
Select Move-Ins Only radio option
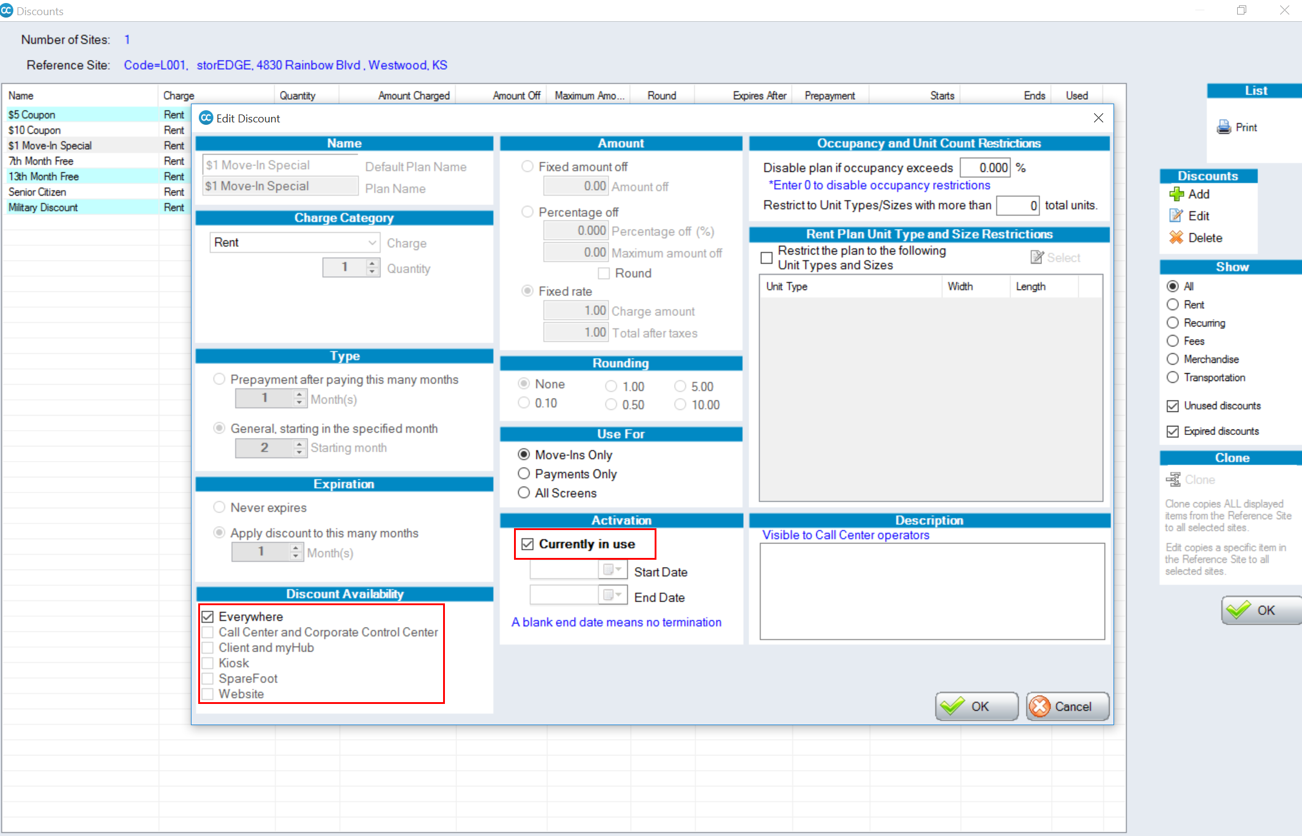pos(524,454)
